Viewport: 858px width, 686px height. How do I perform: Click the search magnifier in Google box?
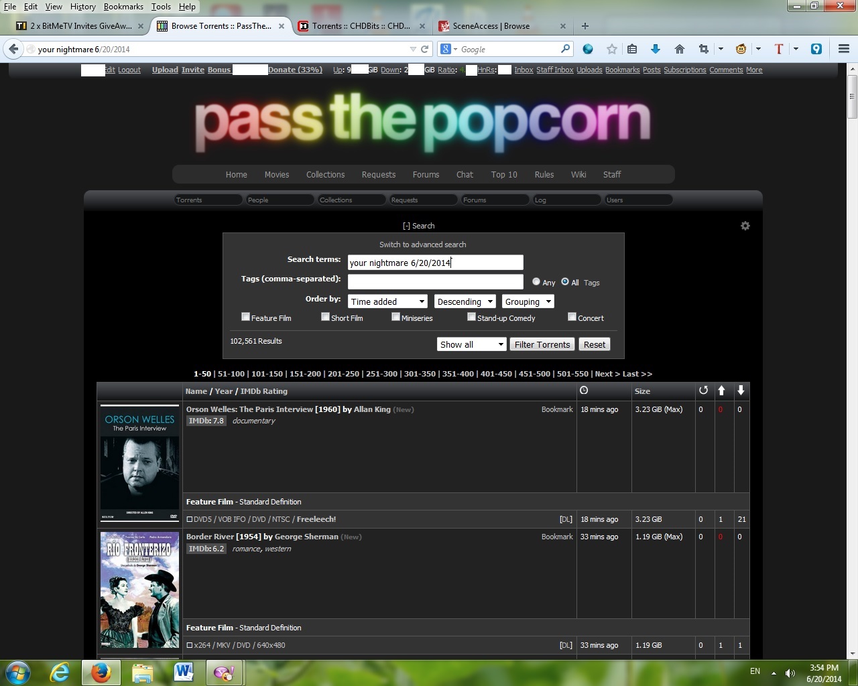(565, 49)
